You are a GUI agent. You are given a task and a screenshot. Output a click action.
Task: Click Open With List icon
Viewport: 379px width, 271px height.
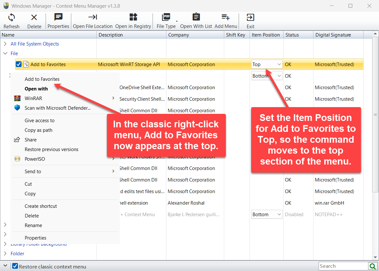pyautogui.click(x=196, y=17)
